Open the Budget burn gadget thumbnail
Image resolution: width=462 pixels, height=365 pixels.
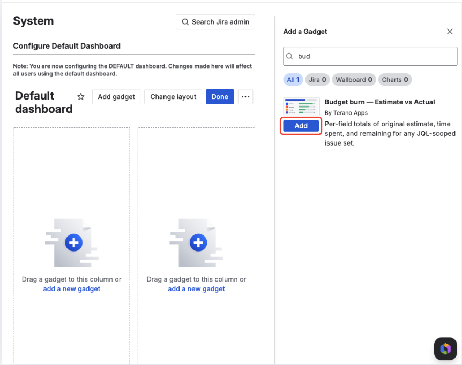301,107
